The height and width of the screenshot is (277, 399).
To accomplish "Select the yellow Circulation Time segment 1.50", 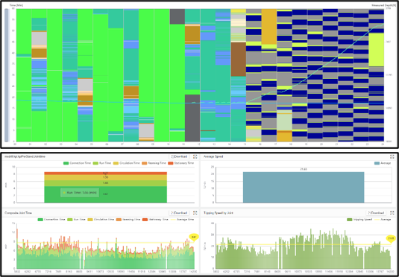I will pyautogui.click(x=106, y=178).
